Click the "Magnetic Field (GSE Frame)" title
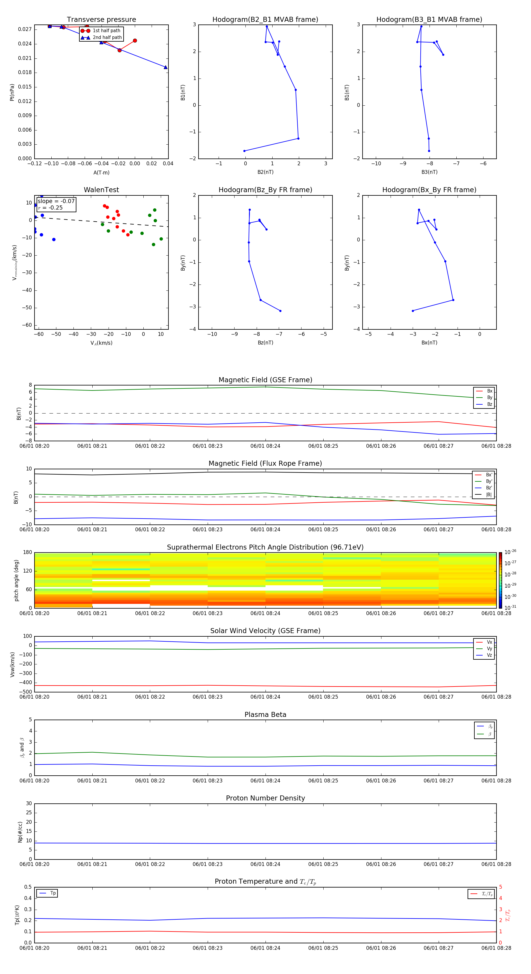 [x=265, y=380]
